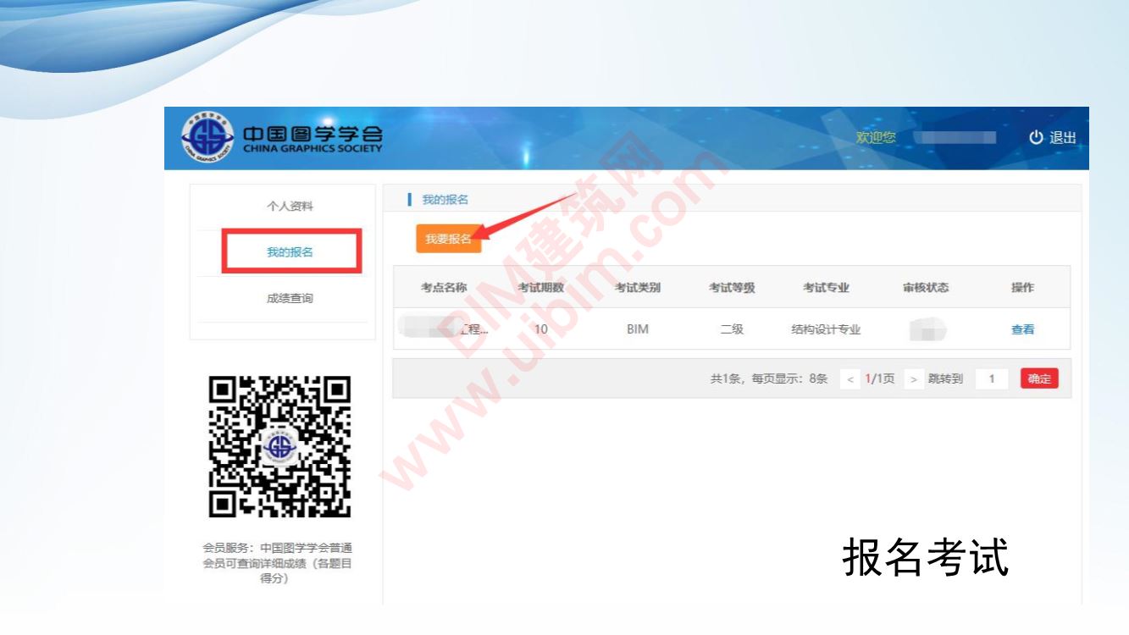Click the 审核状态 column header
Viewport: 1129px width, 635px height.
(x=925, y=288)
